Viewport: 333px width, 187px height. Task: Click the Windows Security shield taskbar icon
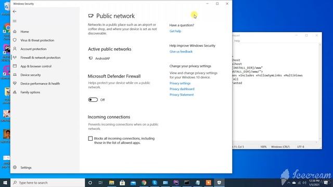pyautogui.click(x=219, y=182)
